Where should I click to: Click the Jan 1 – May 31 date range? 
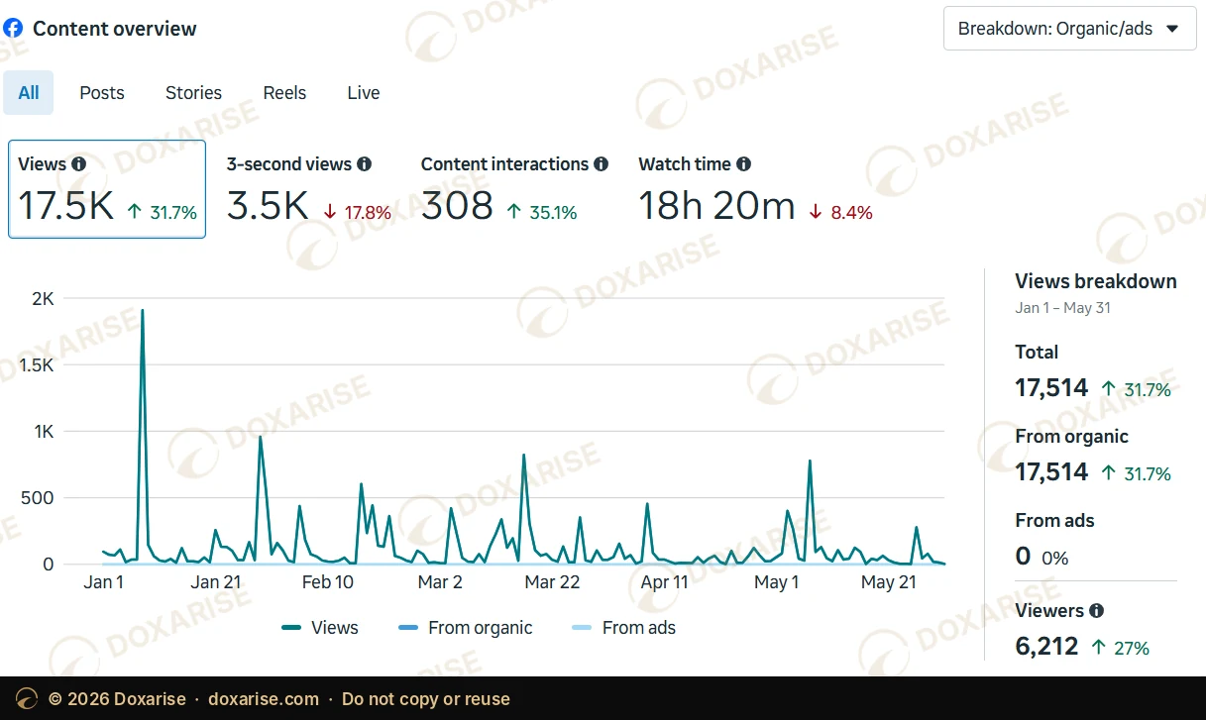click(1062, 308)
